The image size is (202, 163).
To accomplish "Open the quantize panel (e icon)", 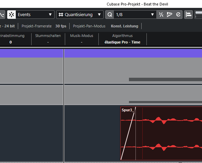I will click(x=178, y=14).
